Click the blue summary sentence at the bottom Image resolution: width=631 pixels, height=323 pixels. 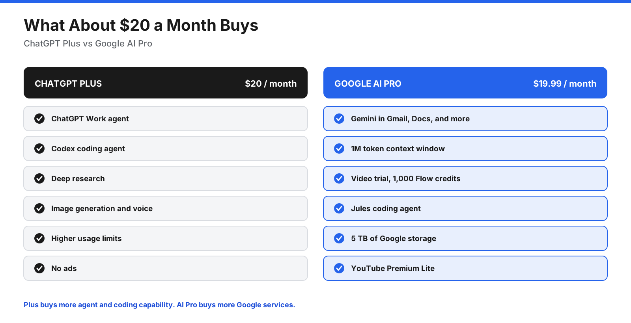[x=159, y=305]
